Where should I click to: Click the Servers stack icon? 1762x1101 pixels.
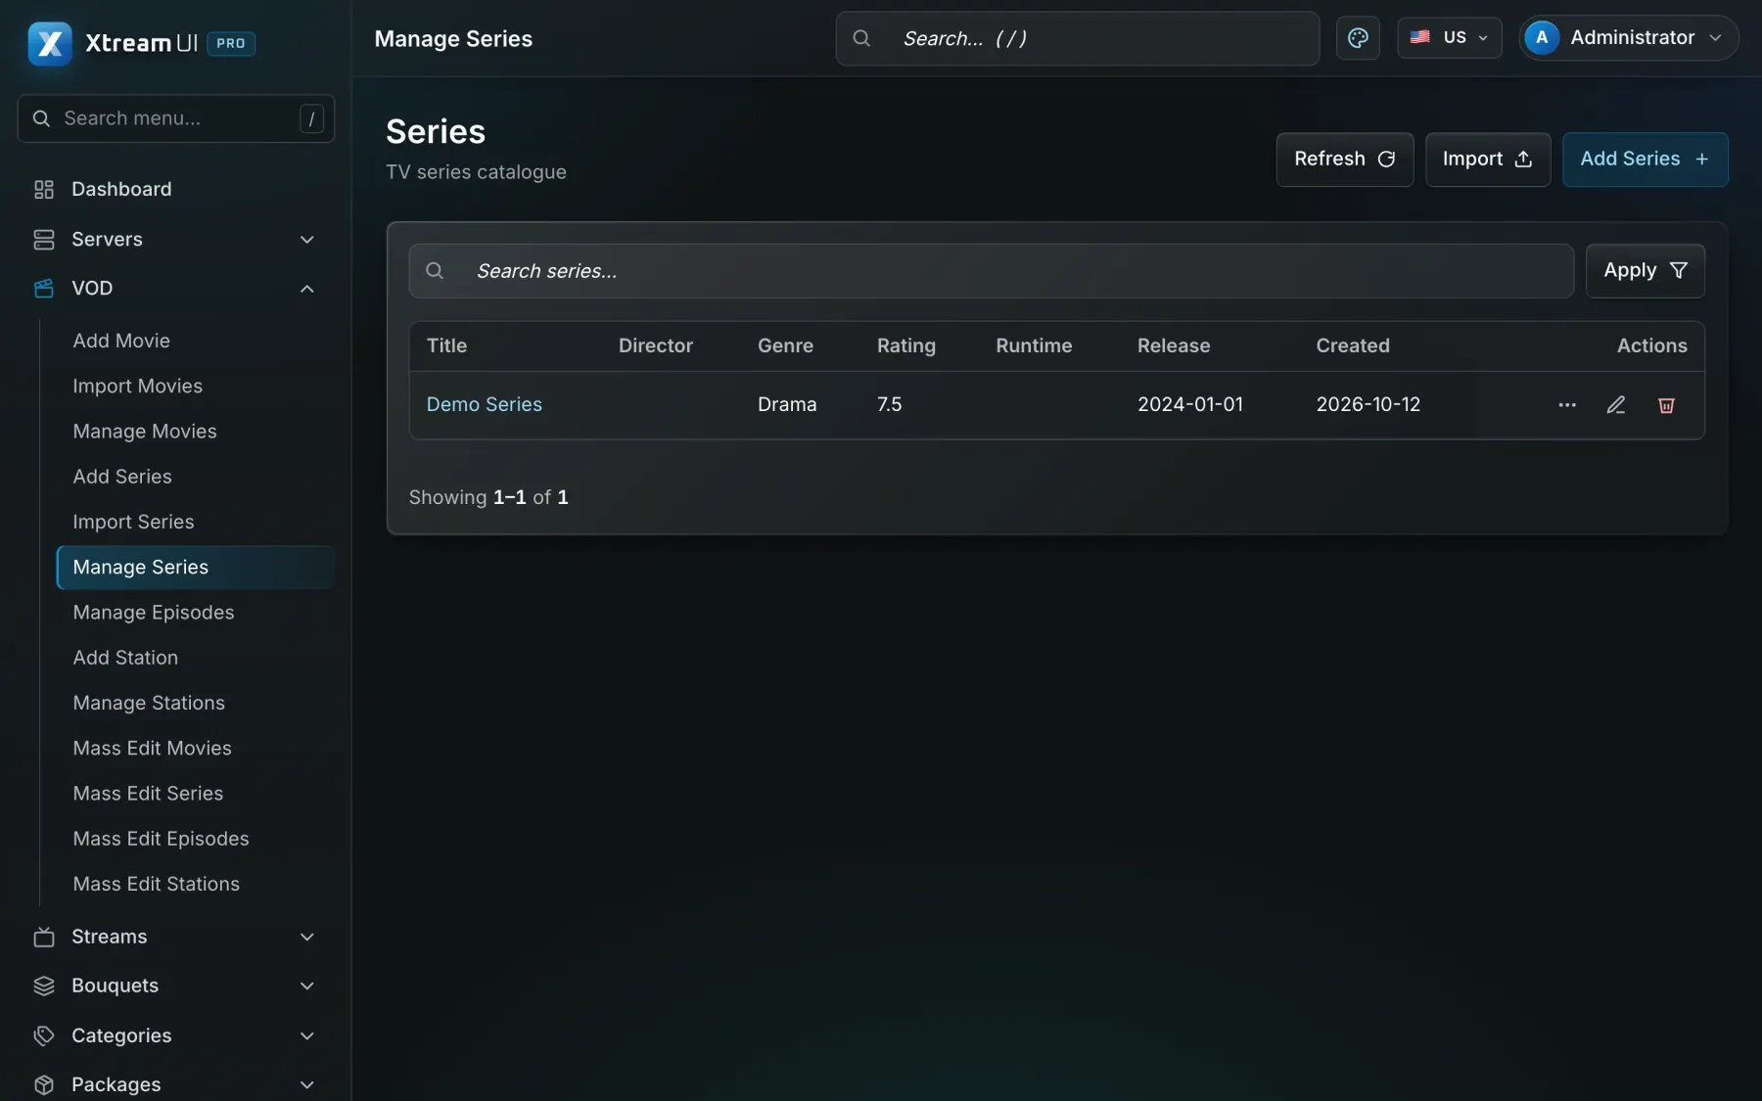pyautogui.click(x=44, y=239)
